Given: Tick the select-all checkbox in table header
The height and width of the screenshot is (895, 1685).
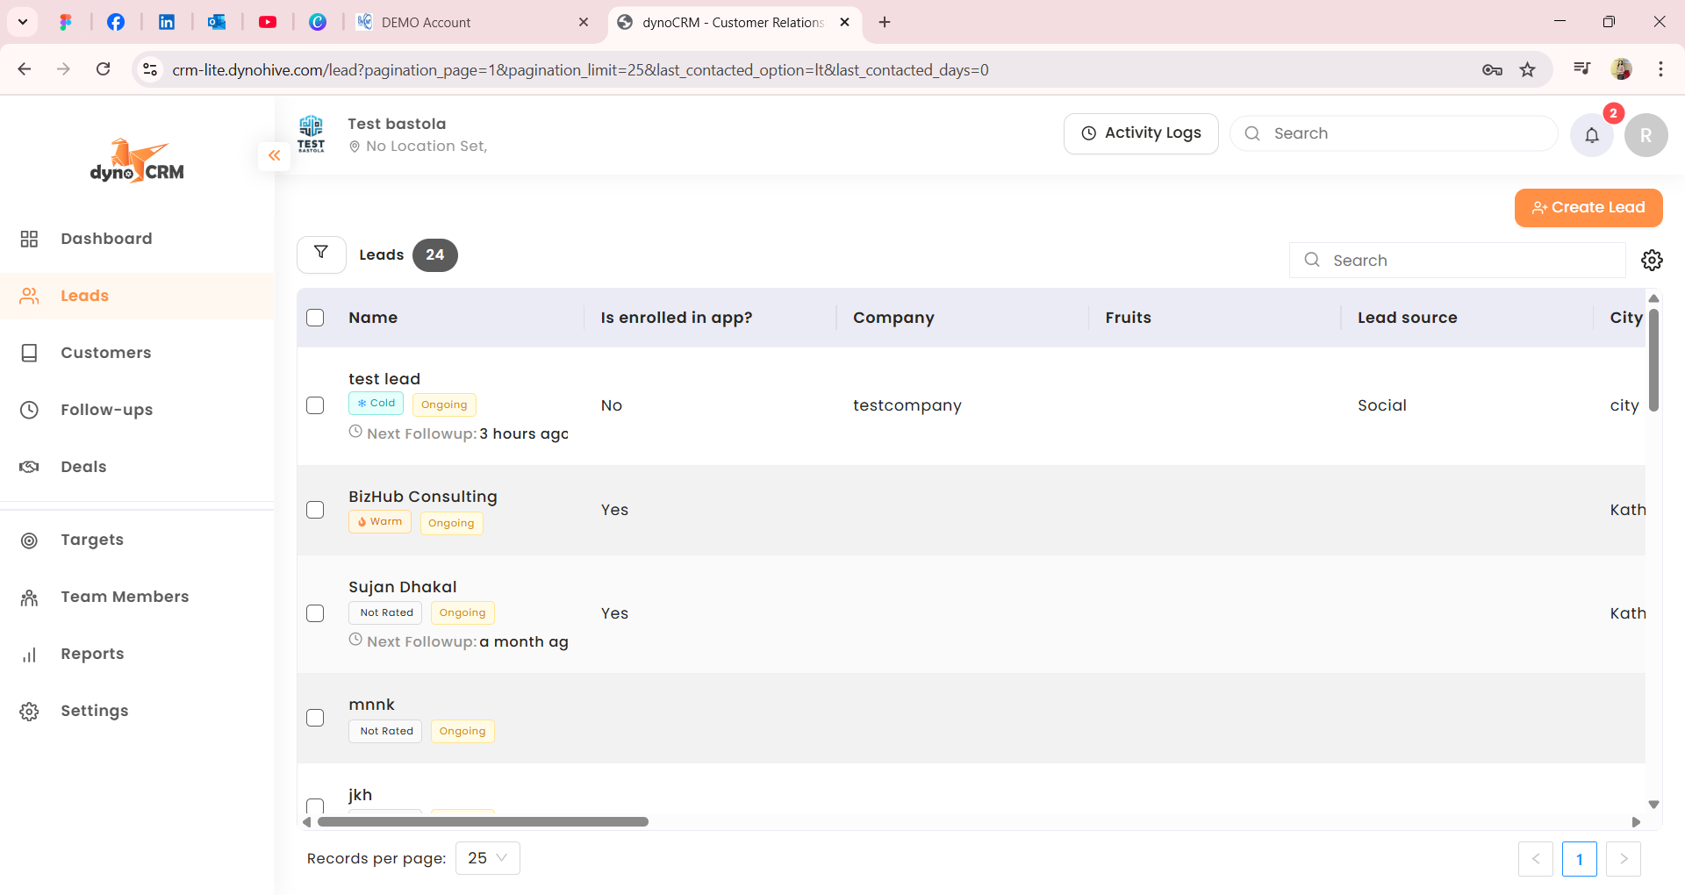Looking at the screenshot, I should 315,318.
